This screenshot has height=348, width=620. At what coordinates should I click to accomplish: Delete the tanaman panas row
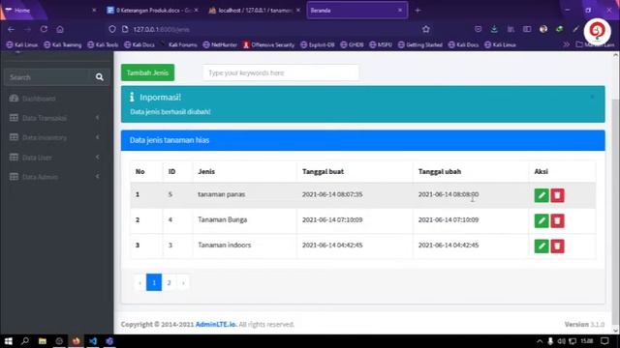(557, 195)
